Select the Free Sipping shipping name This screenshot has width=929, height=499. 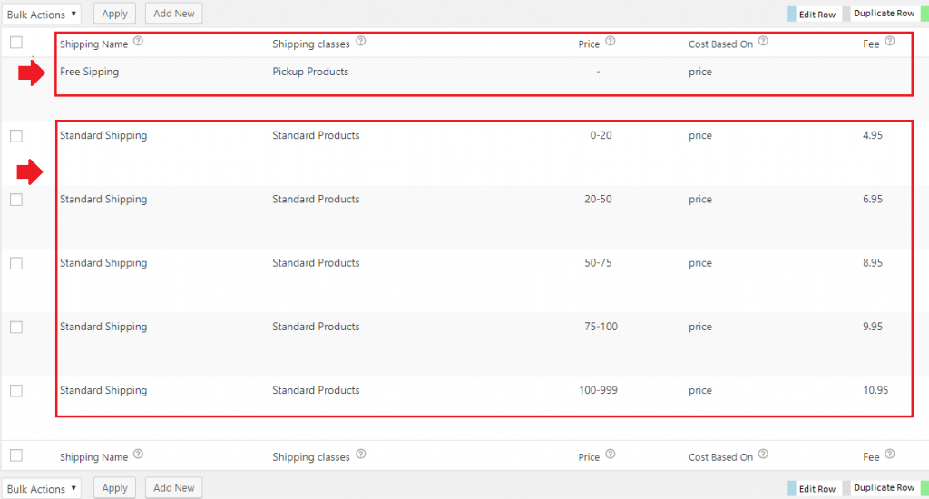pos(90,72)
